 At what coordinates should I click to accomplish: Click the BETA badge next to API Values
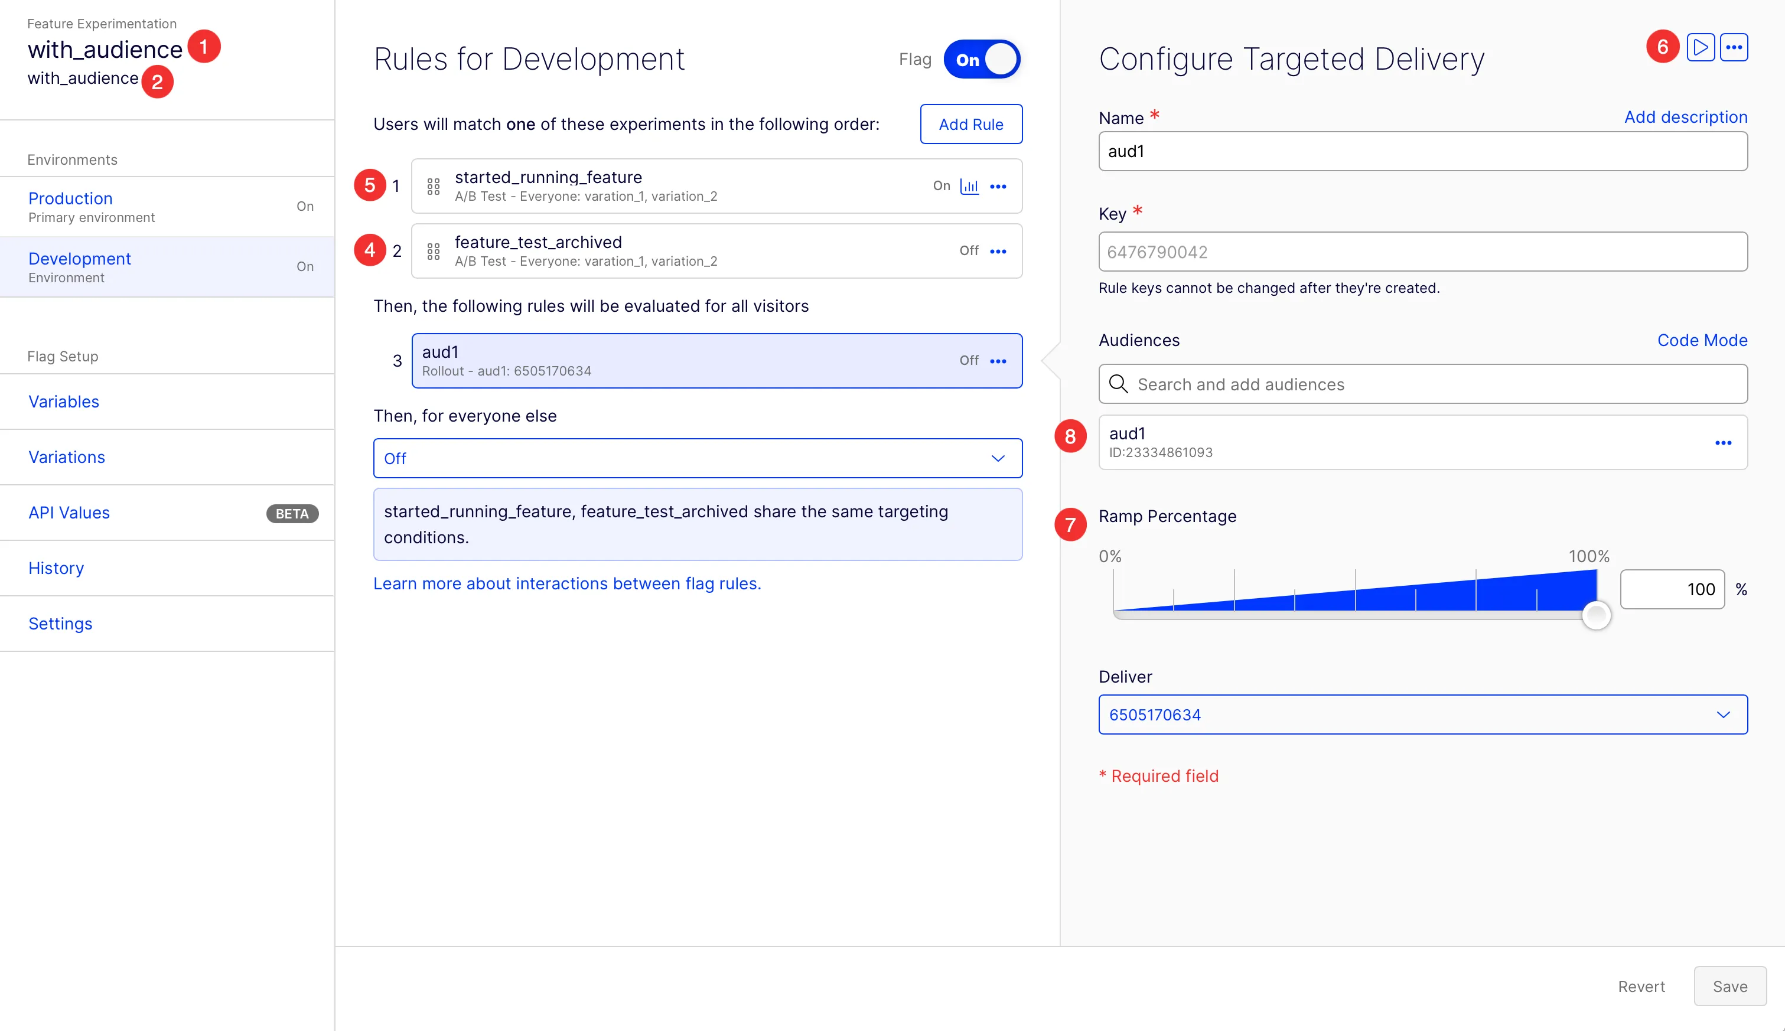click(292, 513)
